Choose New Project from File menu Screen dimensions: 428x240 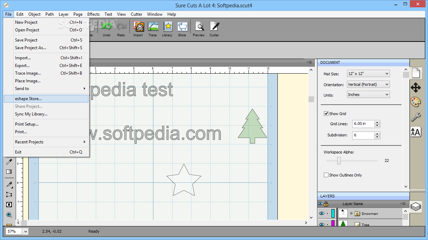(x=46, y=22)
